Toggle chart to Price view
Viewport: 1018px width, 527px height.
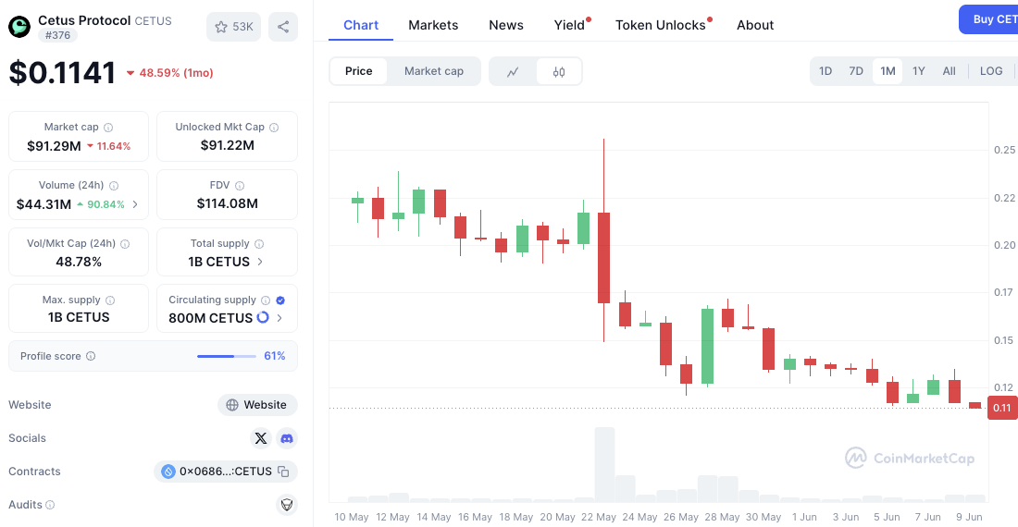pyautogui.click(x=358, y=71)
